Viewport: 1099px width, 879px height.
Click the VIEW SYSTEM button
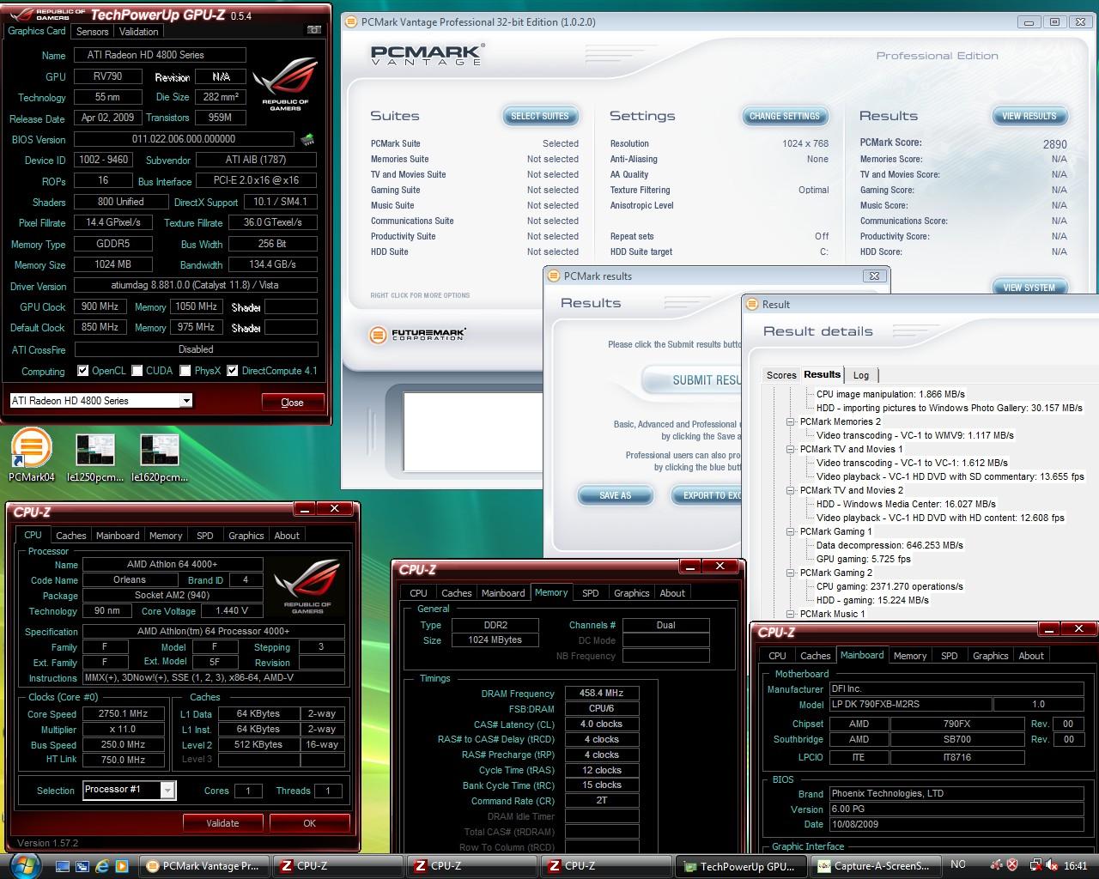[x=1029, y=288]
